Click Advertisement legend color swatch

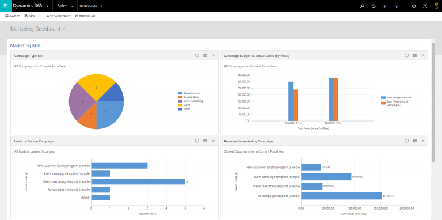tap(180, 93)
